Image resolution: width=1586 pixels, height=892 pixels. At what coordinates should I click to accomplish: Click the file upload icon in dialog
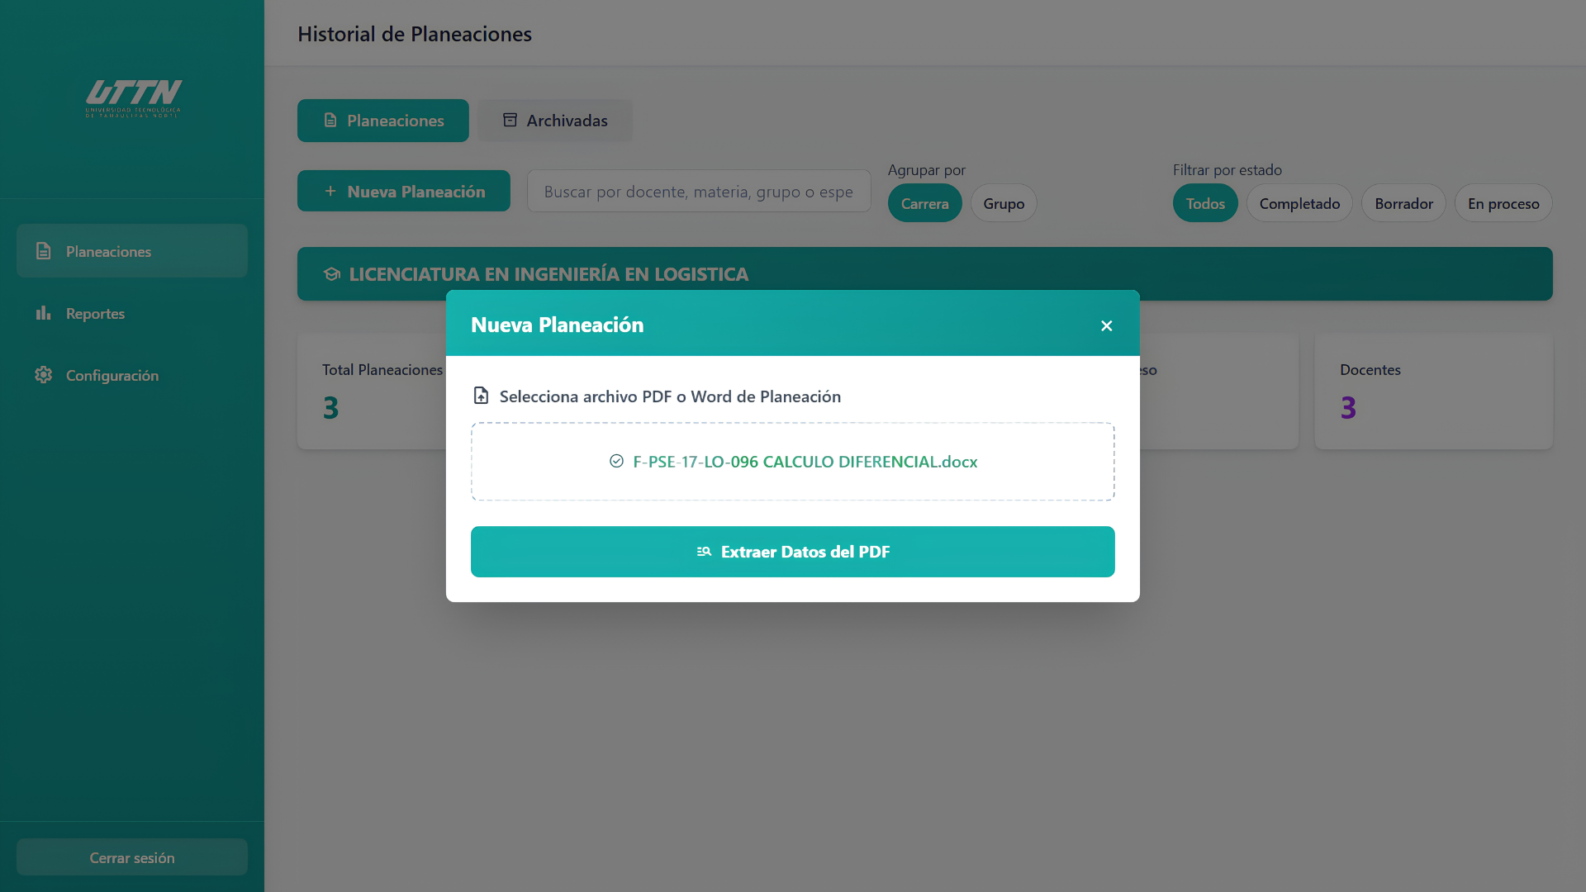pos(481,396)
